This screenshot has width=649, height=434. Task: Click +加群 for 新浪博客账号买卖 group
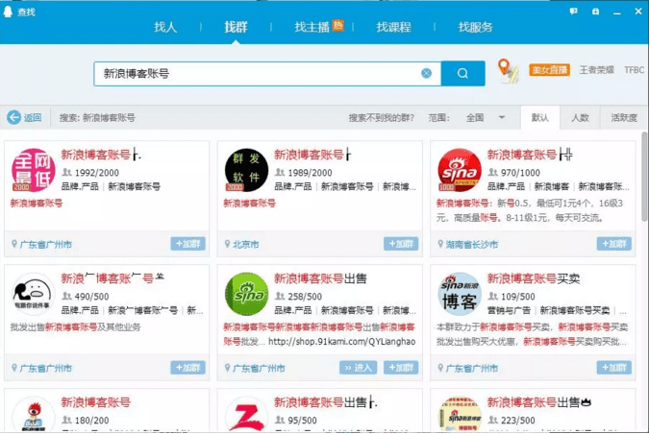[x=614, y=368]
